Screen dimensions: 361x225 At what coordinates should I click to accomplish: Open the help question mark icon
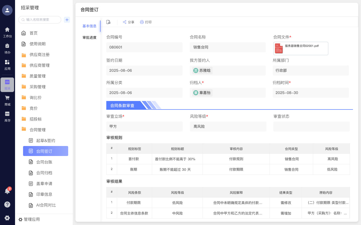coord(7,204)
